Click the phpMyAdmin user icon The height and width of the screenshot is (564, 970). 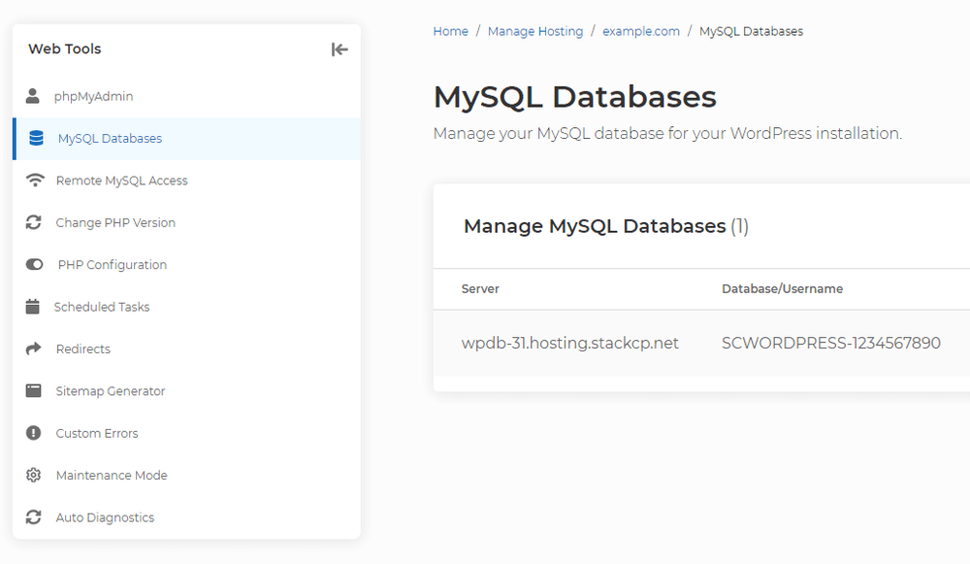[x=34, y=96]
